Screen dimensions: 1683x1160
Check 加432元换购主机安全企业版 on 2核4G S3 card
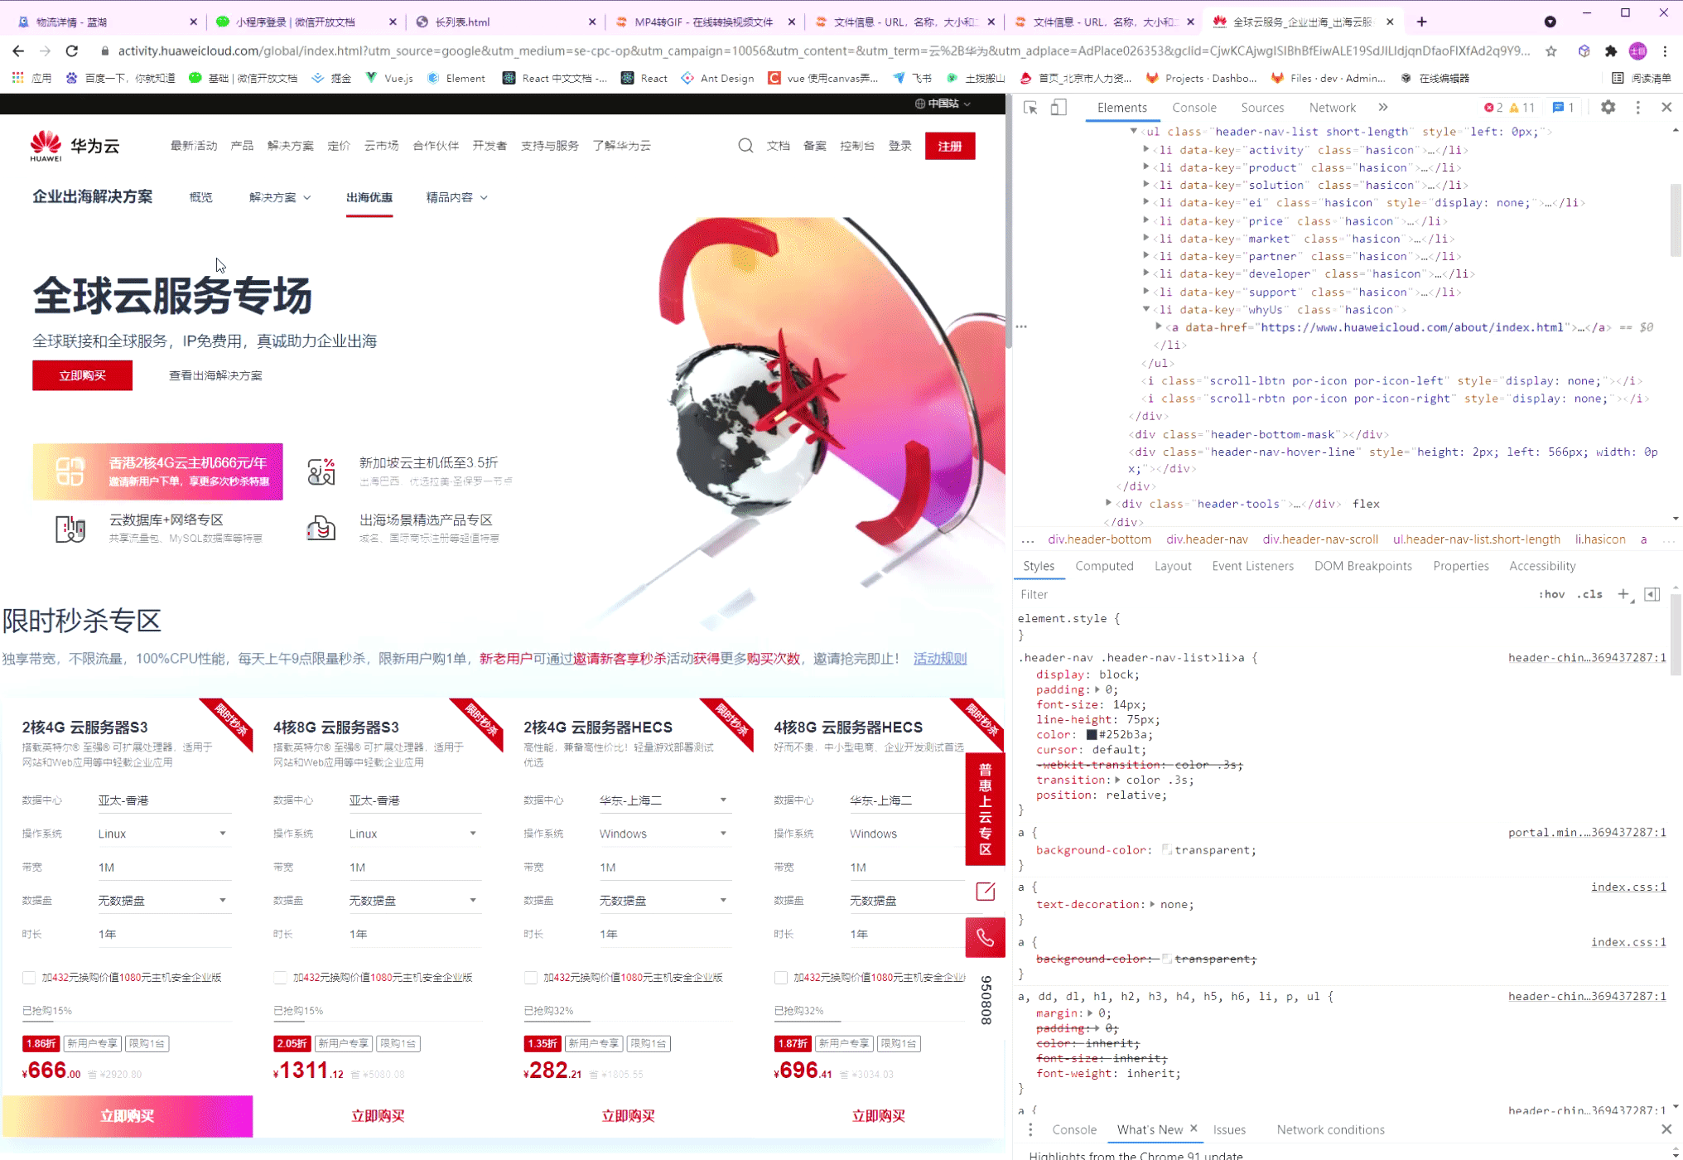[29, 977]
